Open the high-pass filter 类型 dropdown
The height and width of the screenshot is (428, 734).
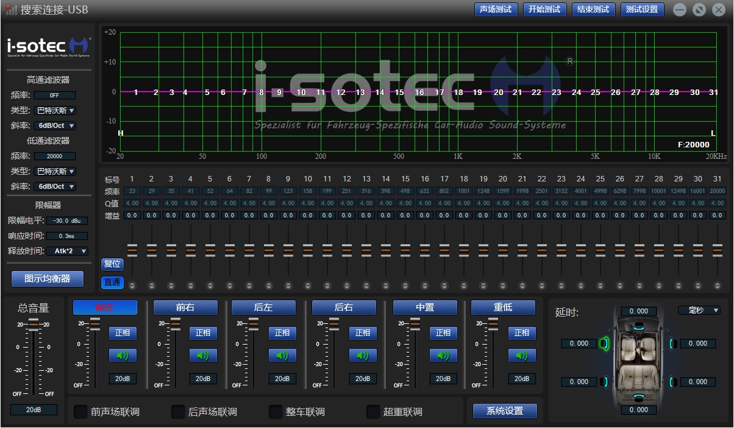pos(55,111)
